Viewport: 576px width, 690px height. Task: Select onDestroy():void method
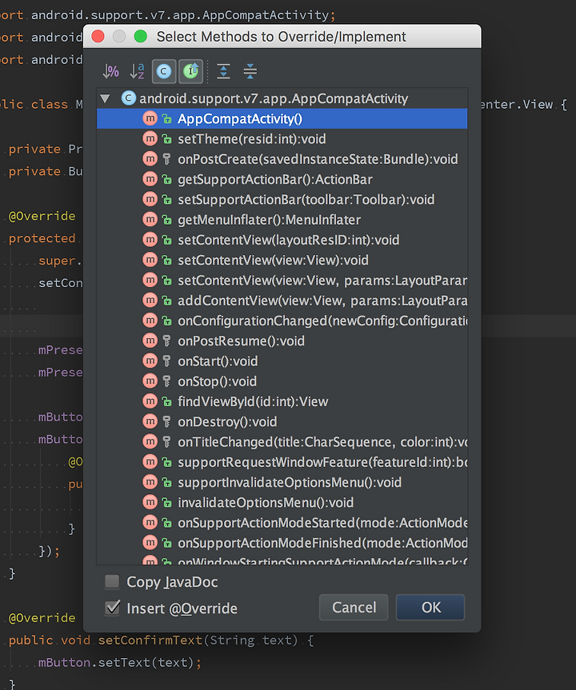click(282, 422)
